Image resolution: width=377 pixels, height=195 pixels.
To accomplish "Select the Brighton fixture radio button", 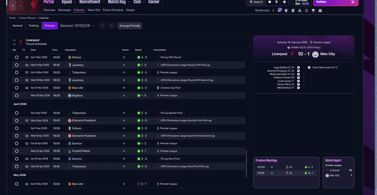I will coord(16,96).
